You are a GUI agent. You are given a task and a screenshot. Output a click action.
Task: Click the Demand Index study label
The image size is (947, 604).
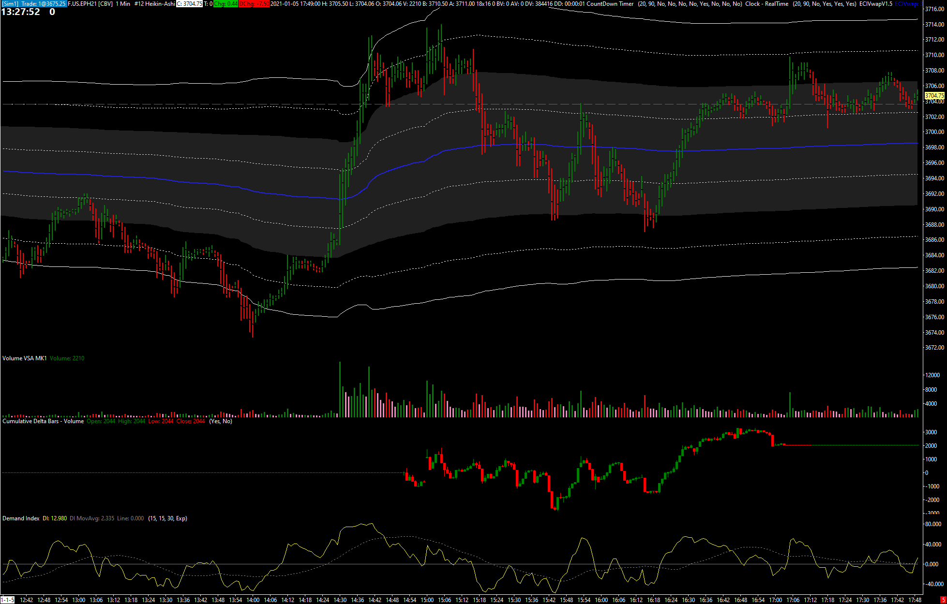coord(21,518)
